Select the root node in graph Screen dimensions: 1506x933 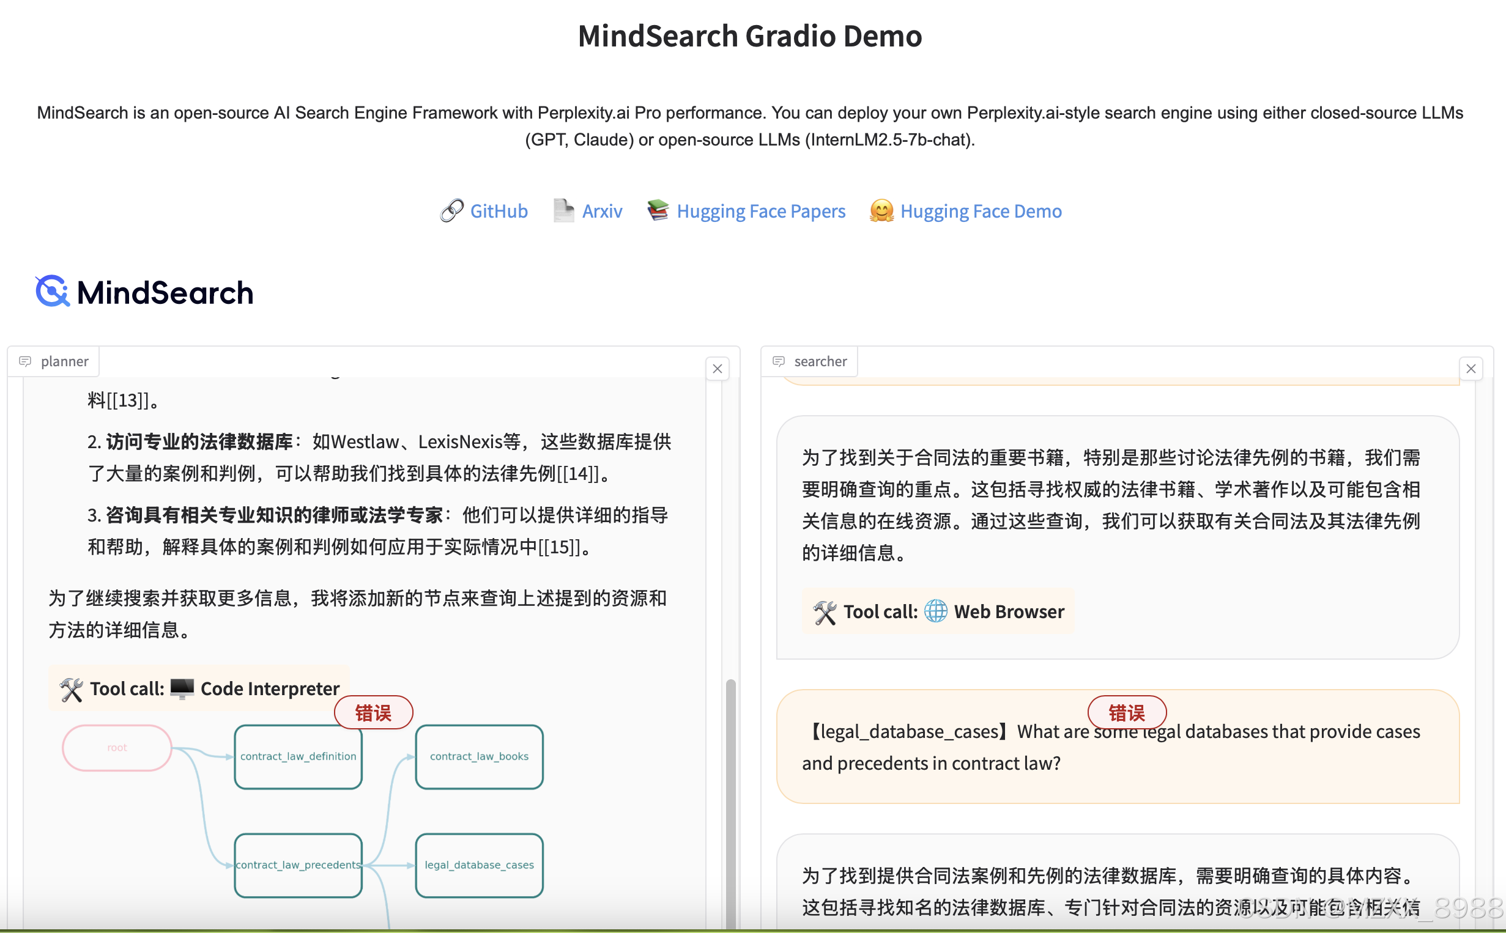(117, 747)
